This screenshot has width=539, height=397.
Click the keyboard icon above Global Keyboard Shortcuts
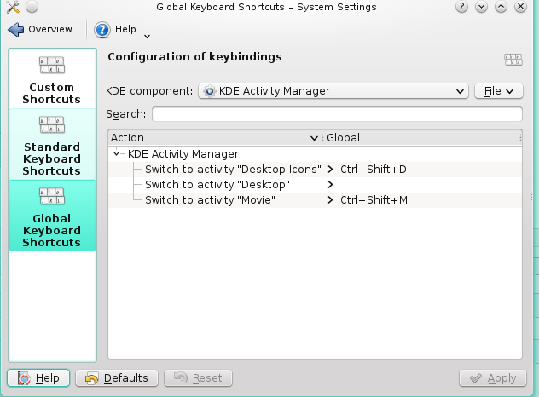tap(52, 197)
